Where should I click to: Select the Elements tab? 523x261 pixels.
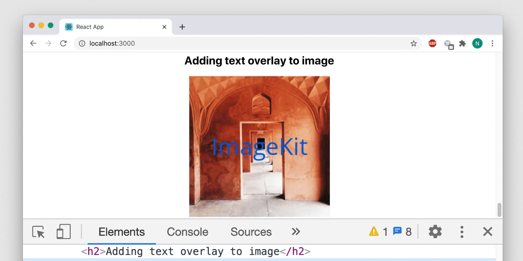(121, 232)
